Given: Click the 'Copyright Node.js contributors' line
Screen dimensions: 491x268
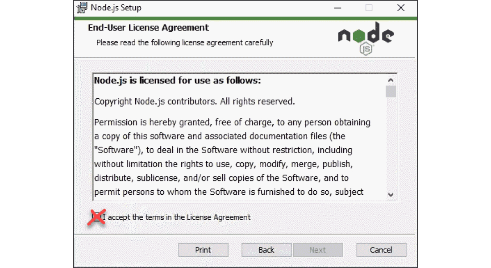Looking at the screenshot, I should (x=194, y=101).
